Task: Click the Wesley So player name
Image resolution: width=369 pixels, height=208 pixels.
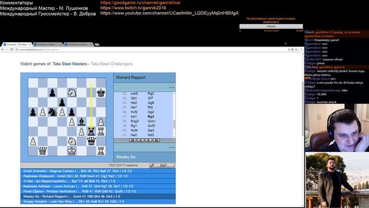Action: (126, 157)
